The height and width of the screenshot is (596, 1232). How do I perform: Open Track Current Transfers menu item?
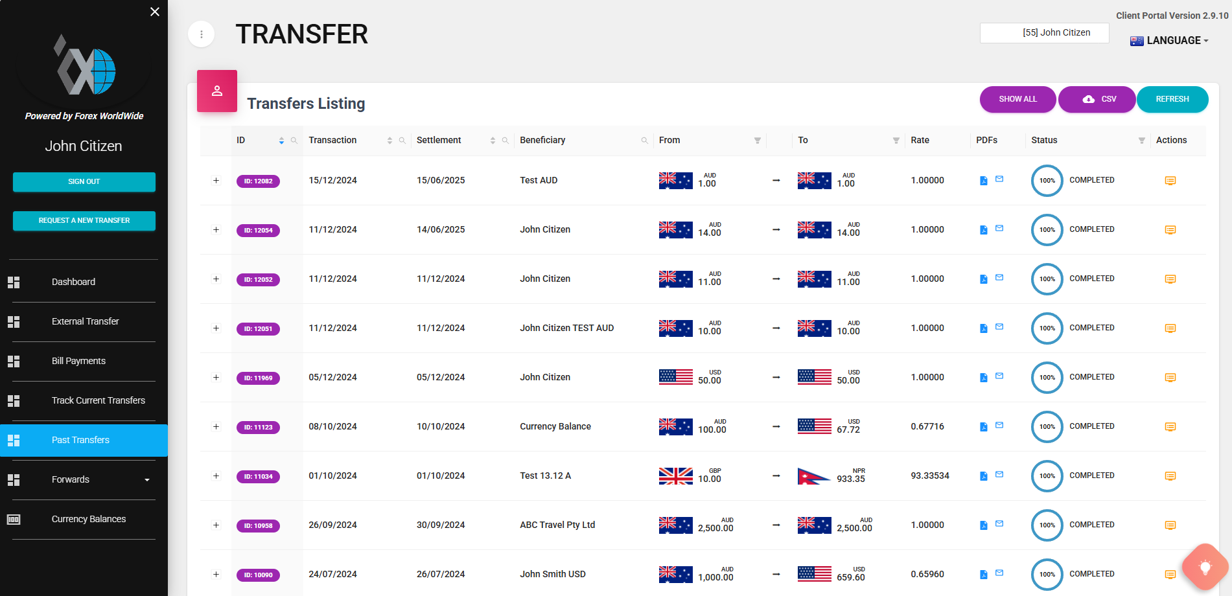click(x=98, y=400)
